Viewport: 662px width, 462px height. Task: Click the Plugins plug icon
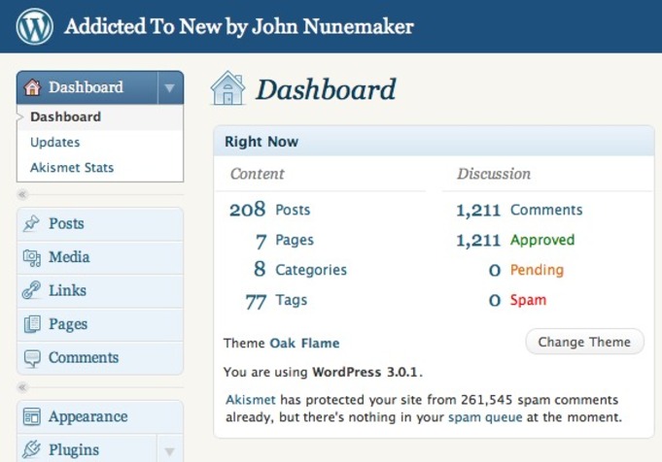click(31, 449)
